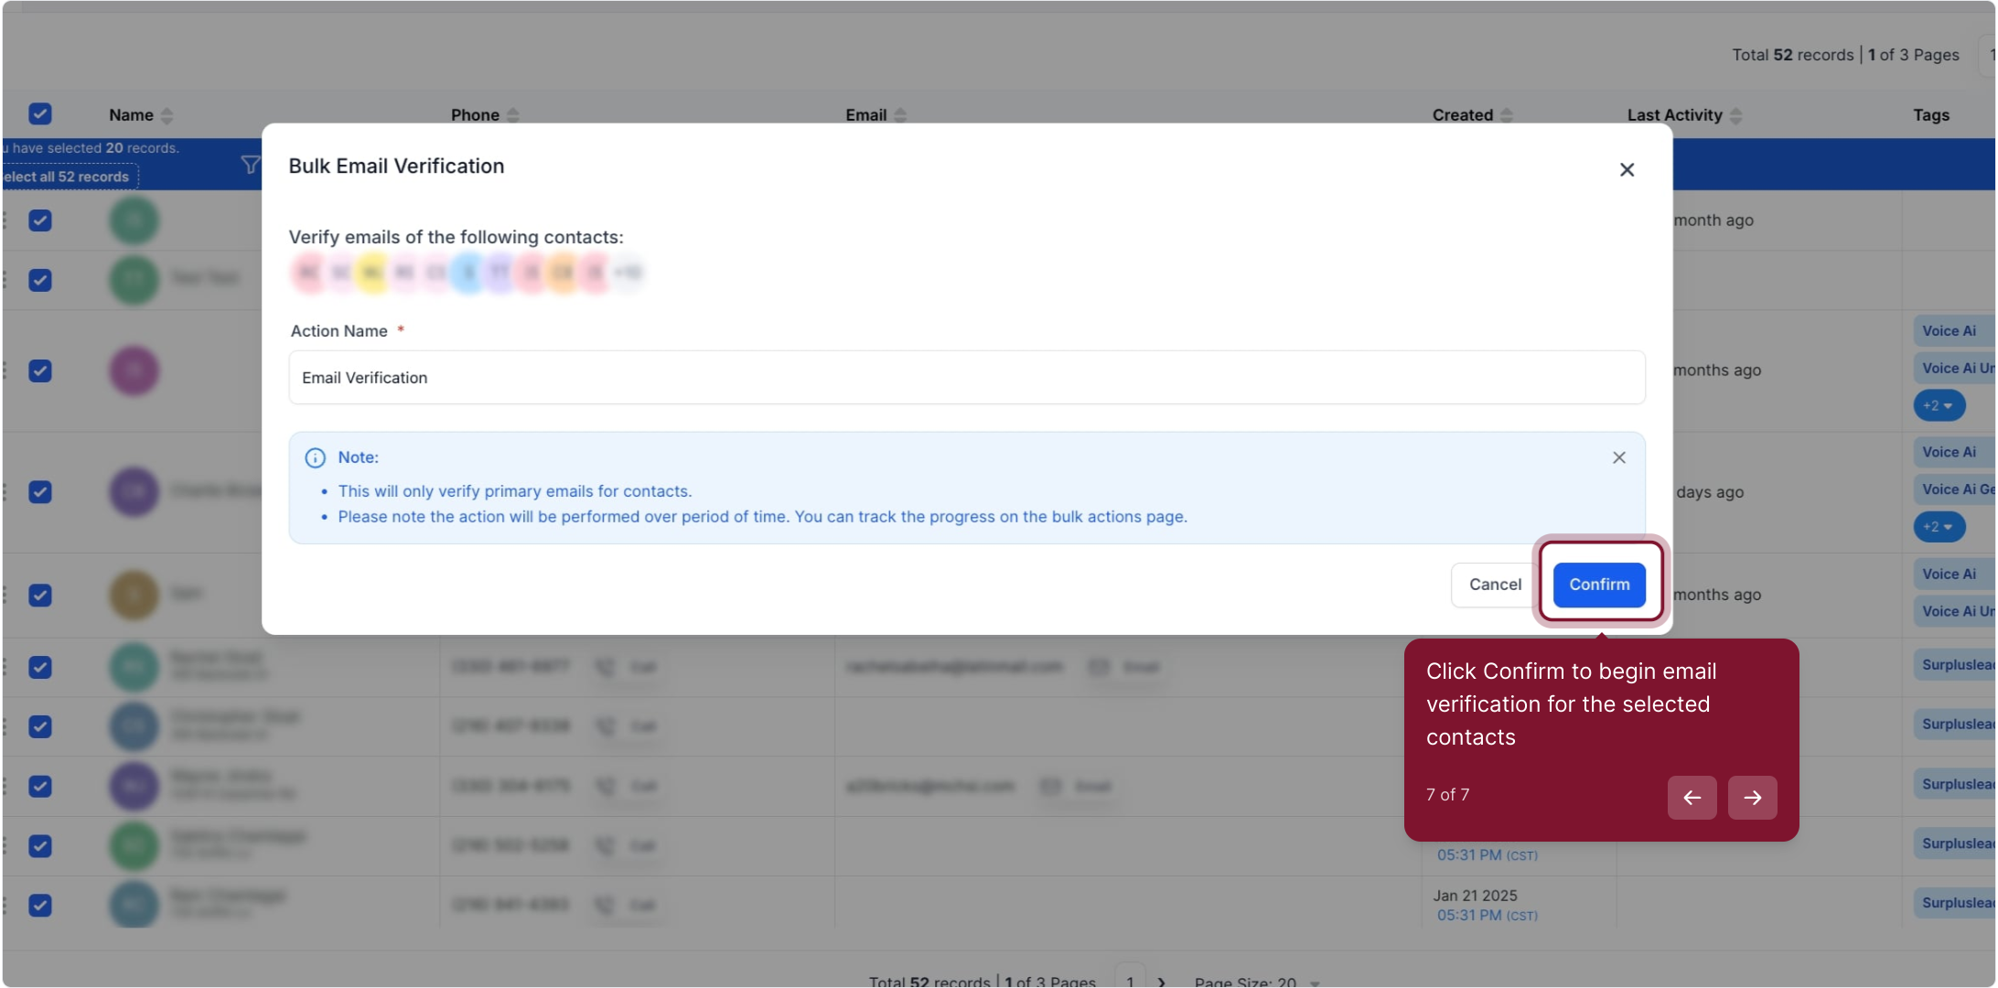
Task: Expand the +2 tags dropdown in the third row
Action: (x=1939, y=405)
